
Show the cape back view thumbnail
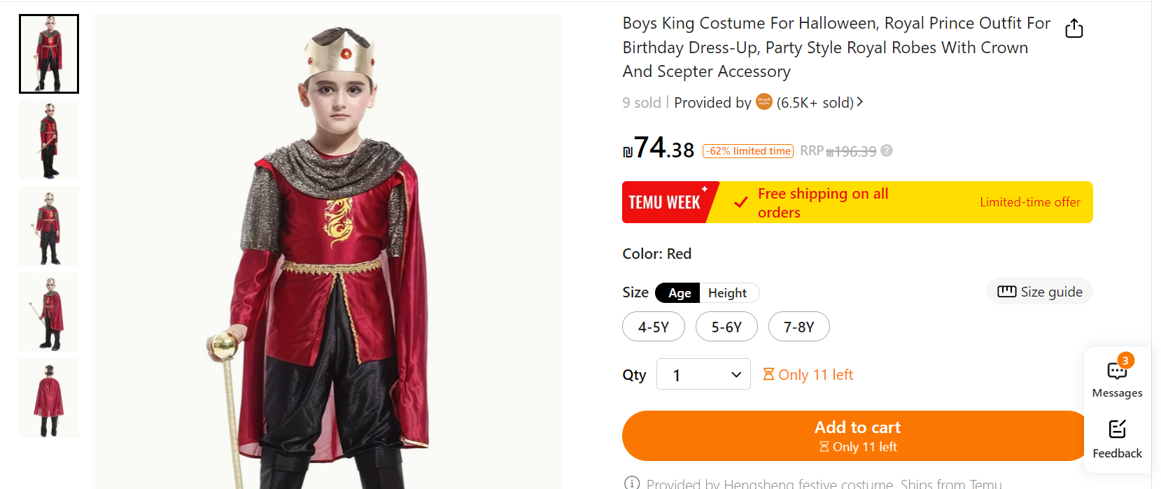[x=49, y=398]
